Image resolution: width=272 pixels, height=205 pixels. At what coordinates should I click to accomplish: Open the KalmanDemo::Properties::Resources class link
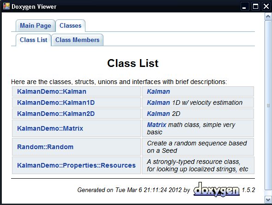tap(76, 165)
